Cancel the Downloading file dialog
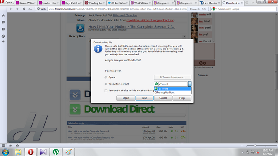 [x=163, y=98]
